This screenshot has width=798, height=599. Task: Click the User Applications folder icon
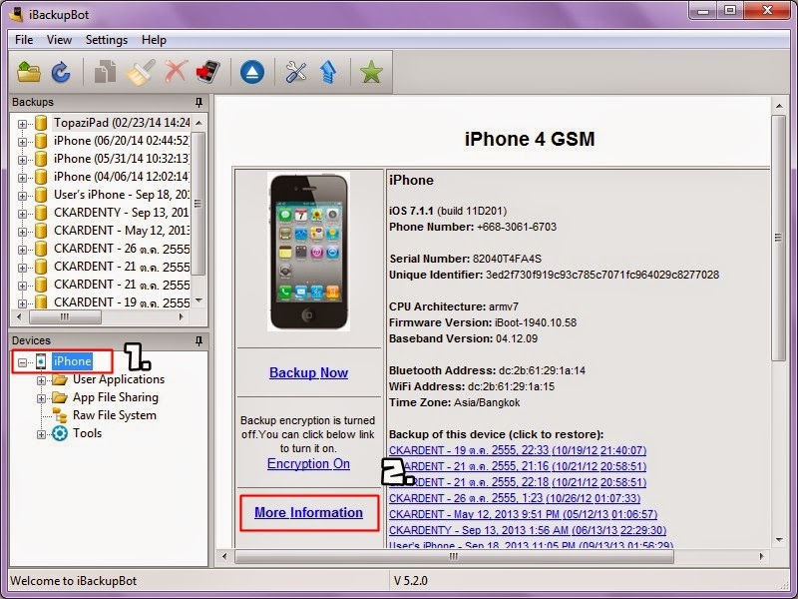pos(60,380)
